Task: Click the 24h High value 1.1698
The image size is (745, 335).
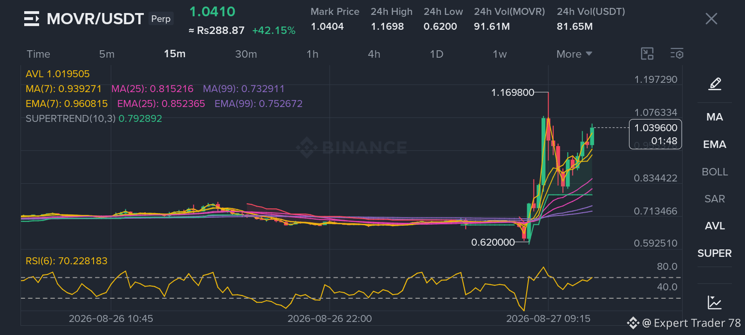Action: [387, 27]
